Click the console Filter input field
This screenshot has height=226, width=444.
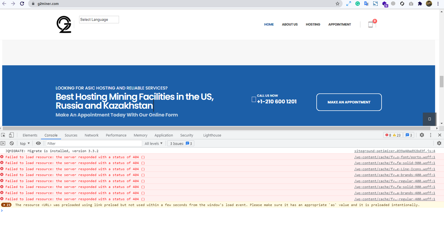point(94,143)
